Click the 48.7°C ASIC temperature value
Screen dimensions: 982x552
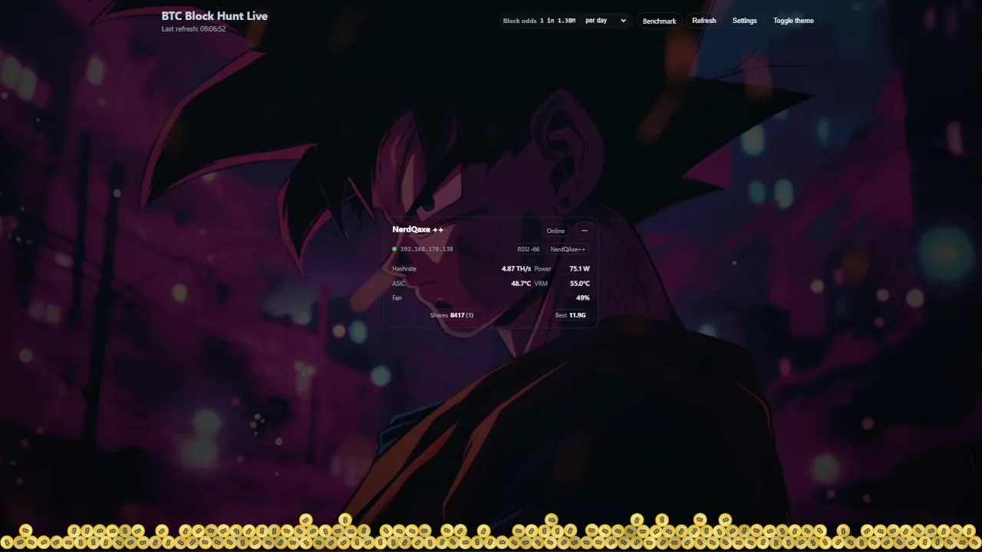coord(521,284)
